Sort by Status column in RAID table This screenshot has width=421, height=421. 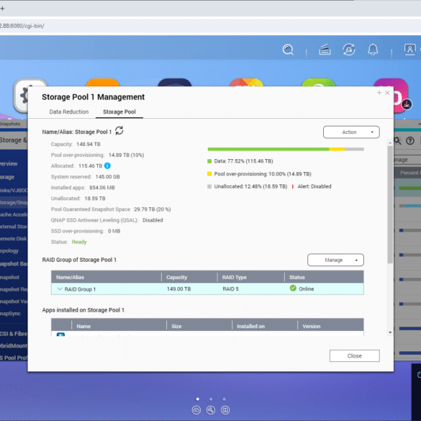click(x=325, y=277)
